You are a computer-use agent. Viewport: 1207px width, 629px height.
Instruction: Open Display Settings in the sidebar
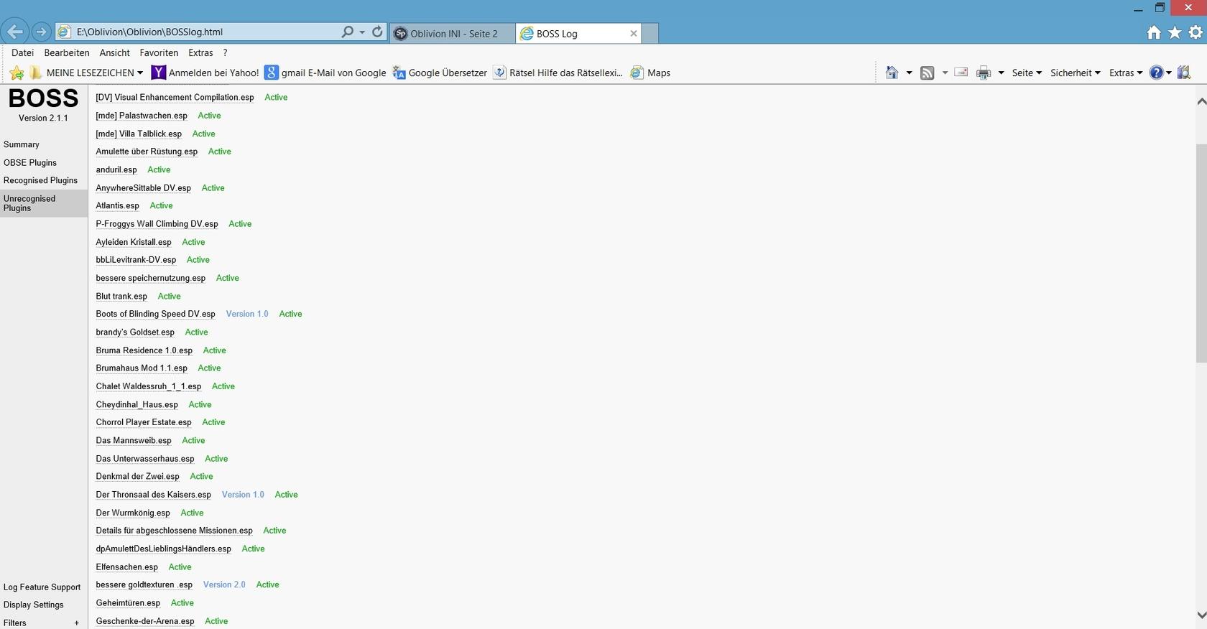pyautogui.click(x=33, y=605)
